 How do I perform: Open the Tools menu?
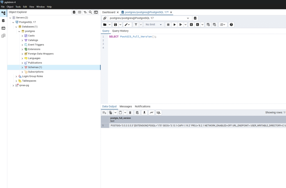tap(18, 7)
